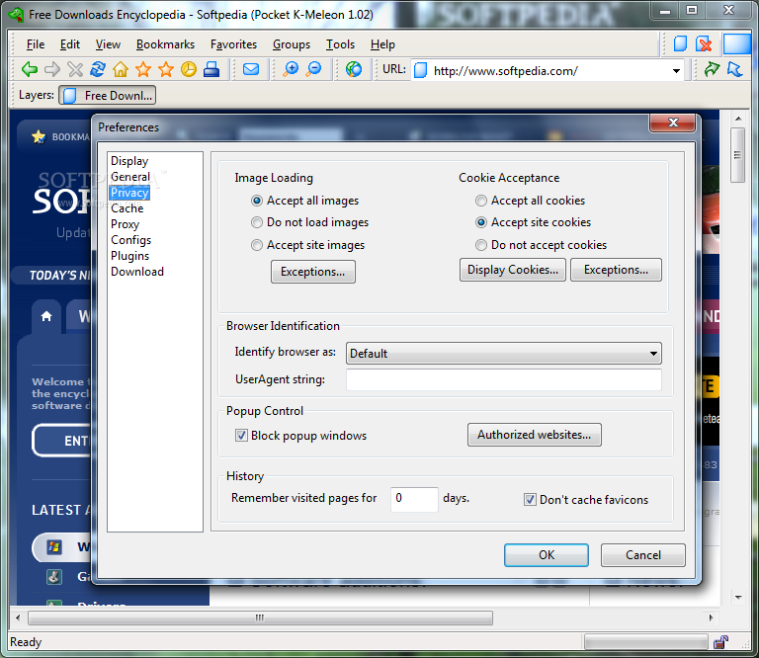Viewport: 759px width, 658px height.
Task: Open the Help menu
Action: (382, 44)
